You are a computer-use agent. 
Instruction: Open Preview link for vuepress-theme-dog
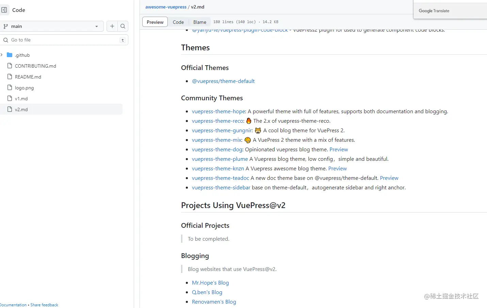click(339, 150)
